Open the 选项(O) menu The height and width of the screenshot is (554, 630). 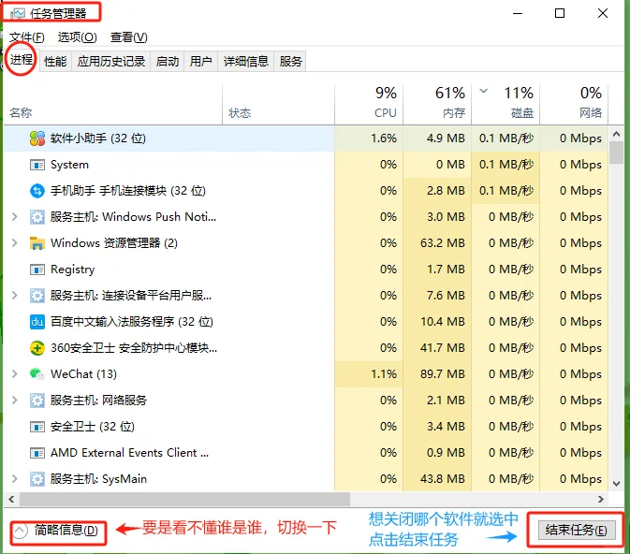click(77, 37)
